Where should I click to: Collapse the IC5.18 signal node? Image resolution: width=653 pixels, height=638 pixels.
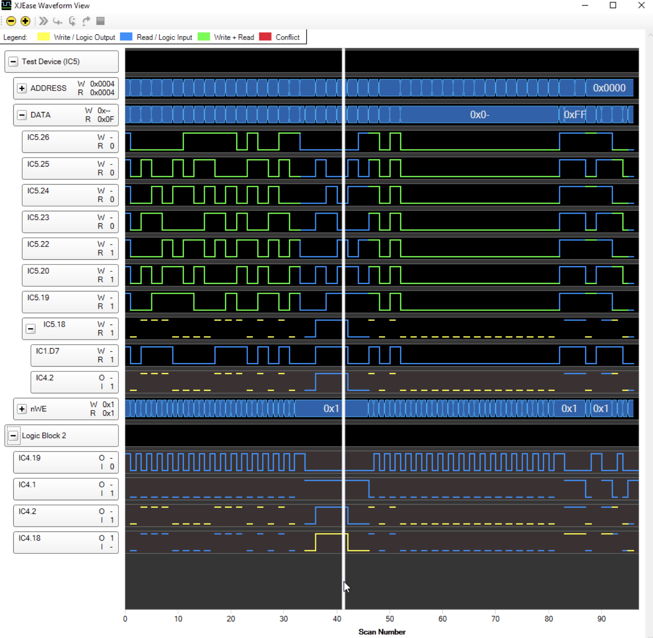pos(30,329)
